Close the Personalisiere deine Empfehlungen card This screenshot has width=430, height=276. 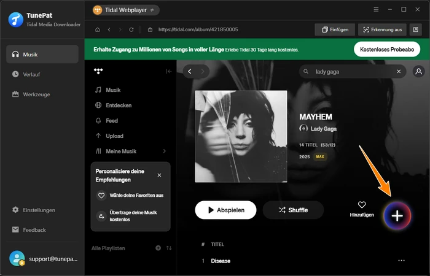(159, 175)
